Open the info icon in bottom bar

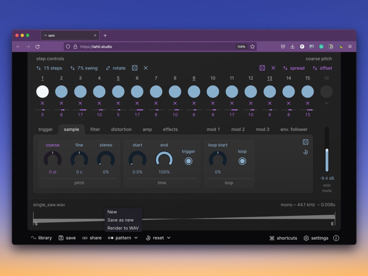336,238
